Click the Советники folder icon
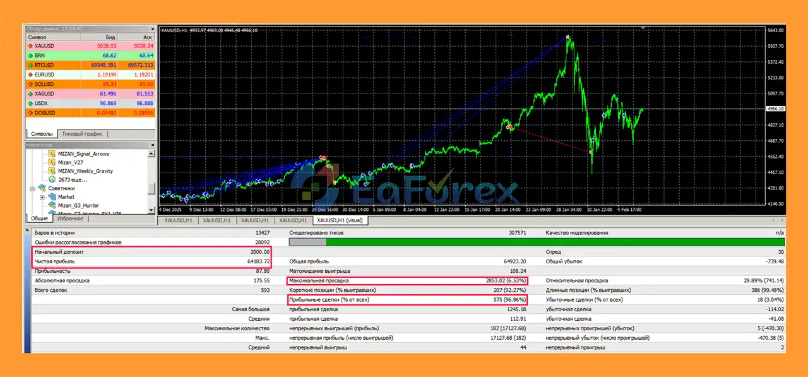 point(42,188)
